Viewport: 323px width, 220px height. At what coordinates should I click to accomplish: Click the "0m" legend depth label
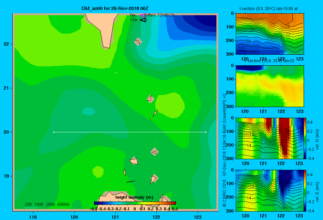[x=133, y=15]
